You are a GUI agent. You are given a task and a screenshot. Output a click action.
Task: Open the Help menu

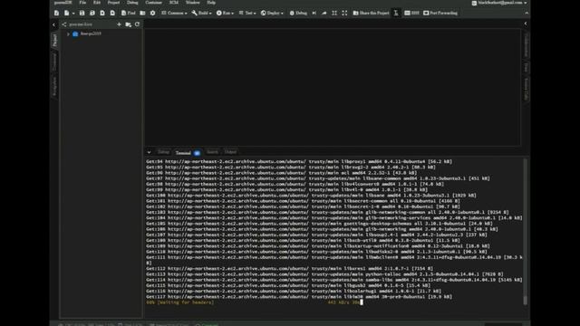tap(211, 3)
